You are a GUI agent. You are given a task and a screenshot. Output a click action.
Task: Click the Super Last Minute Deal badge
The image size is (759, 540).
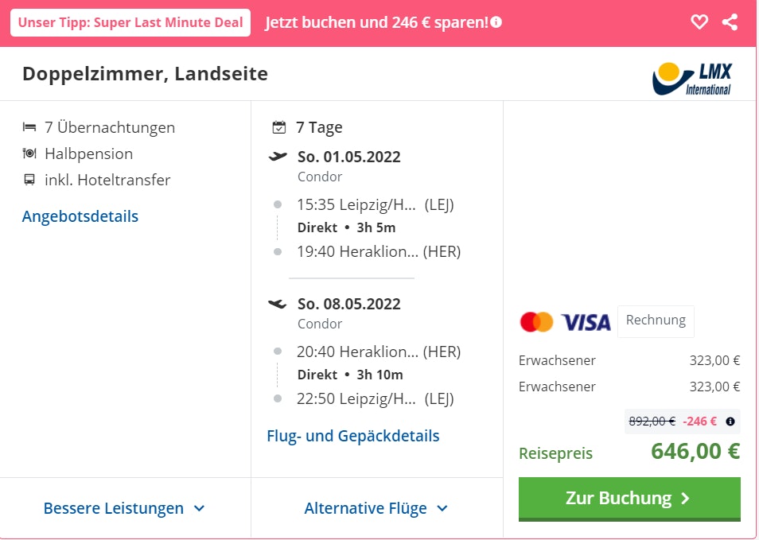pyautogui.click(x=130, y=22)
